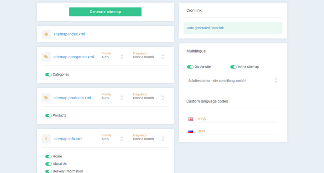
Task: Click the Russian flag icon for ru-ru
Action: point(191,131)
